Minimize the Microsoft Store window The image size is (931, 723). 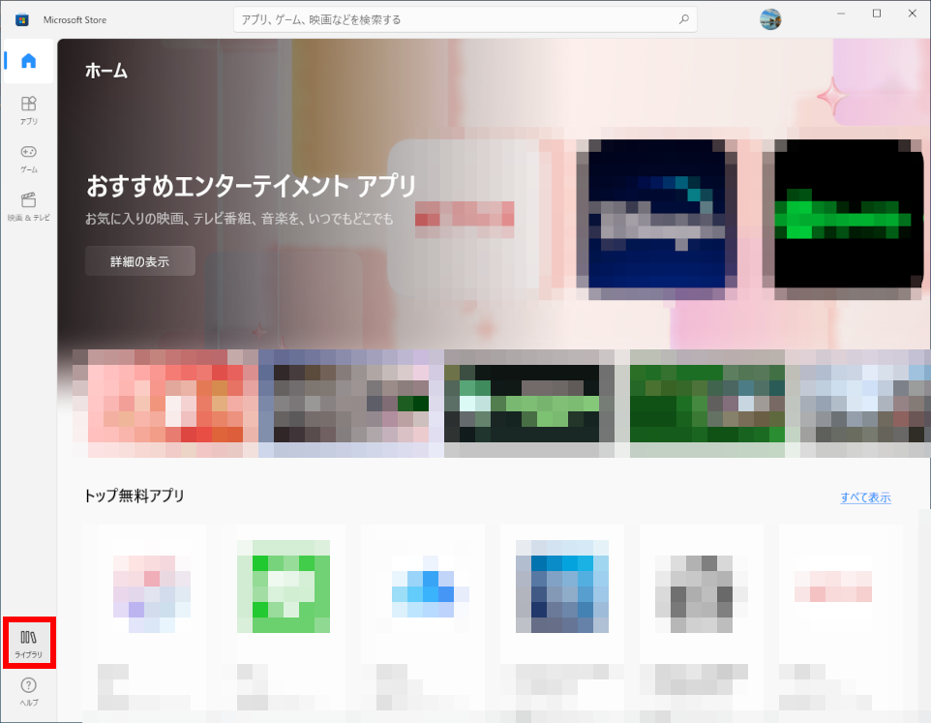841,14
